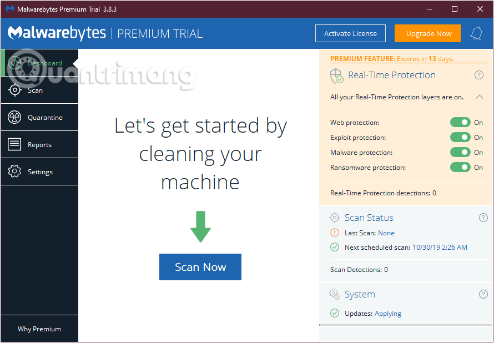Switch off Ransomware protection

coord(460,167)
